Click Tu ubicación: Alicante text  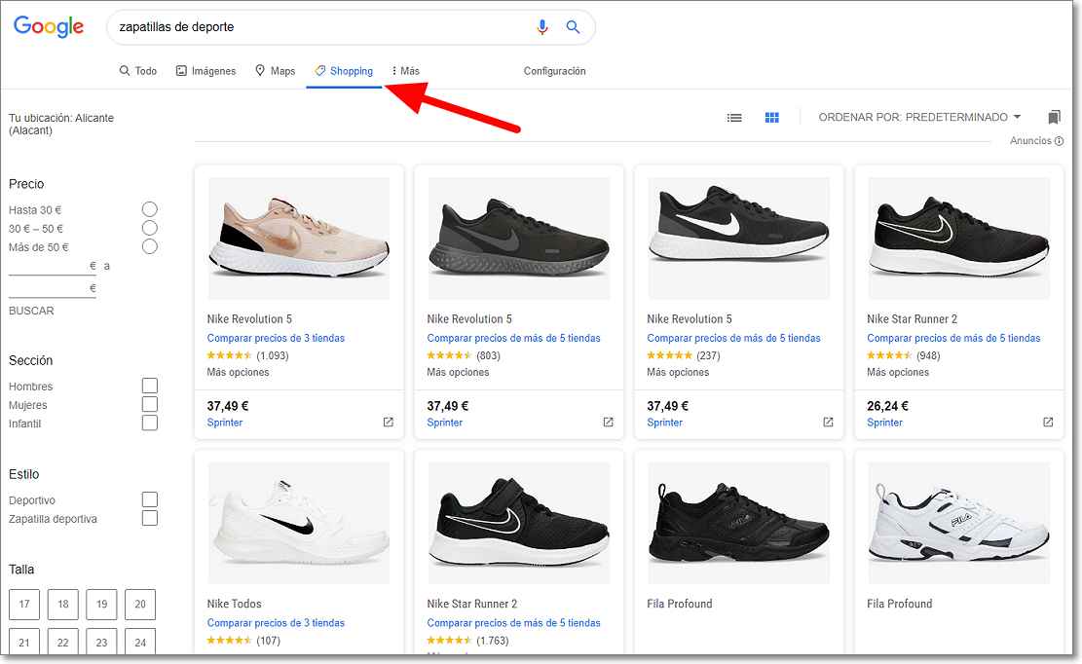tap(60, 124)
